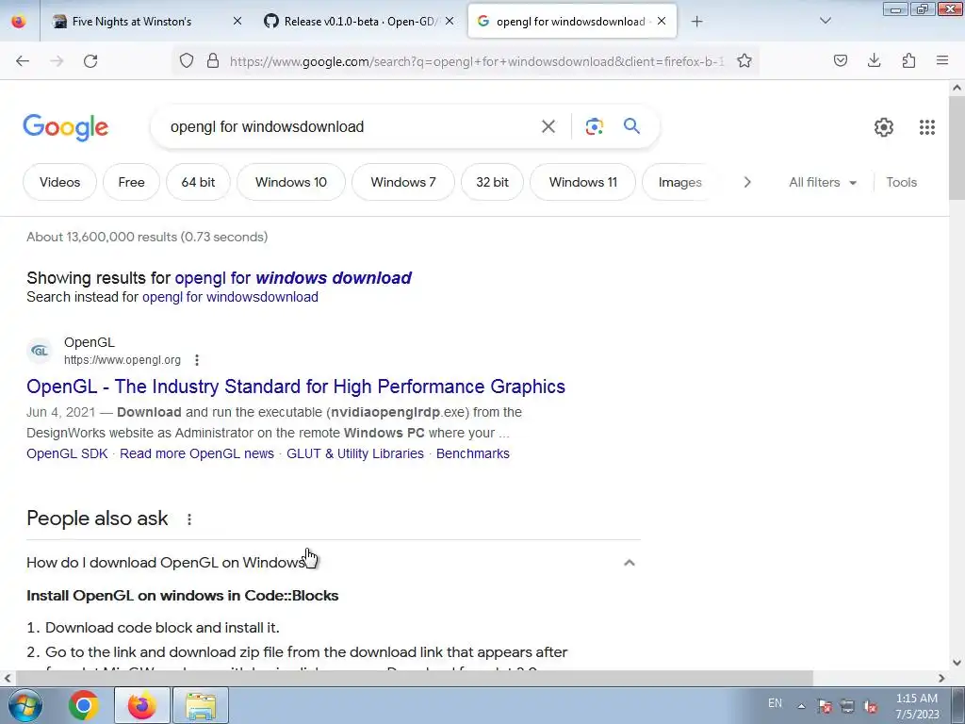The width and height of the screenshot is (965, 724).
Task: Open Google quick settings gear
Action: (x=884, y=127)
